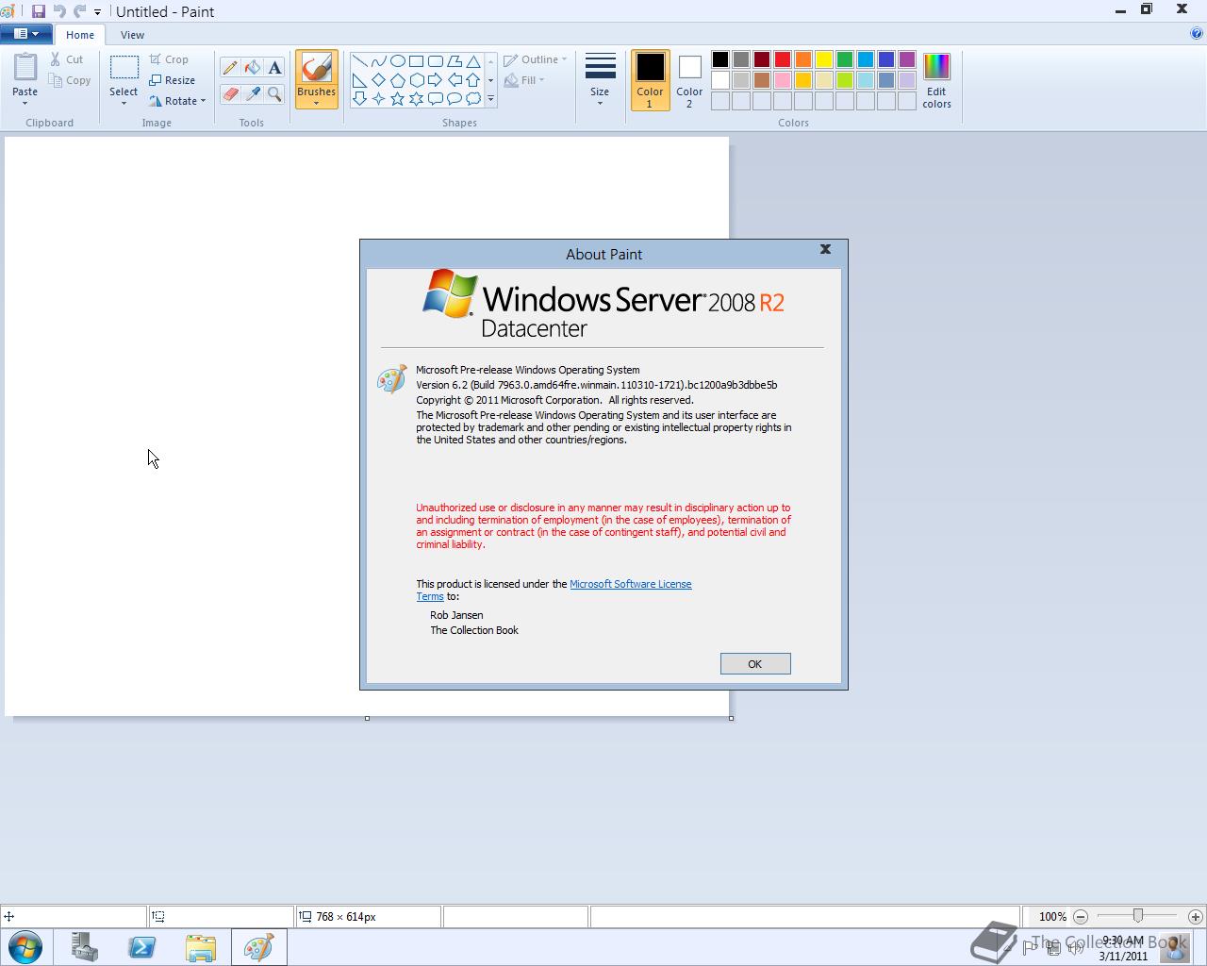Select the Eraser tool
The image size is (1207, 966).
click(230, 94)
